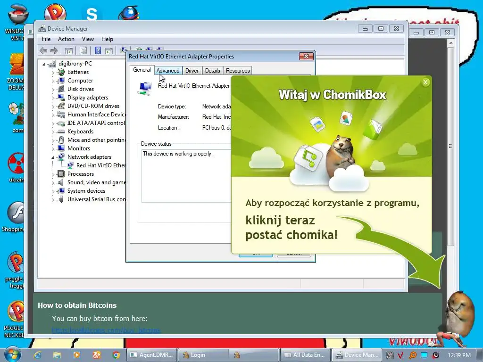The width and height of the screenshot is (483, 362).
Task: Click the Device Man... taskbar button
Action: tap(357, 355)
